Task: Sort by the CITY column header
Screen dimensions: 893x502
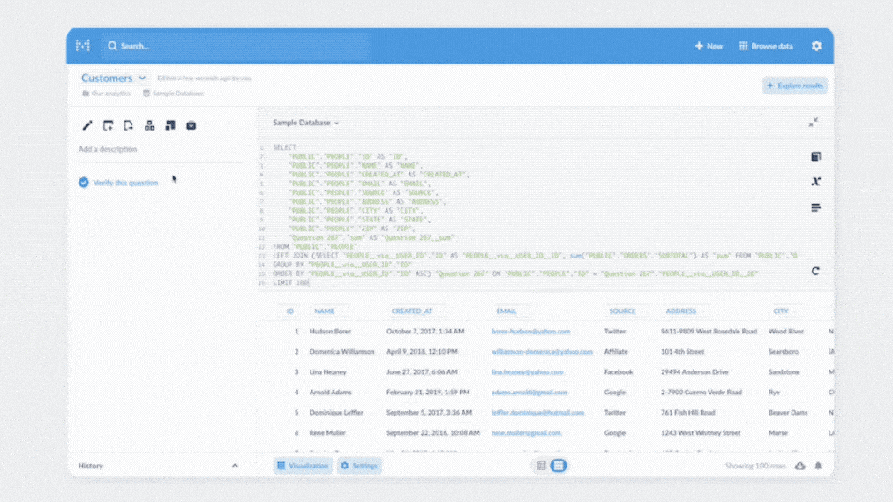Action: (x=781, y=311)
